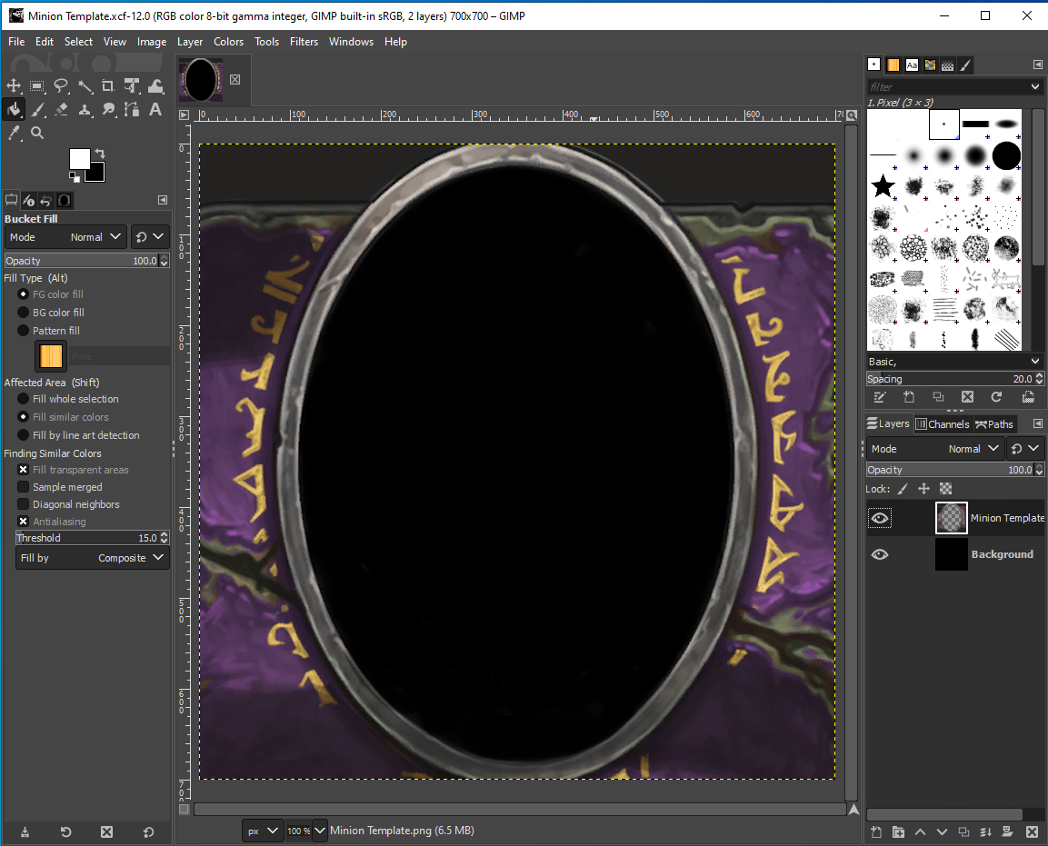Enable the Sample merged checkbox
1048x846 pixels.
23,486
